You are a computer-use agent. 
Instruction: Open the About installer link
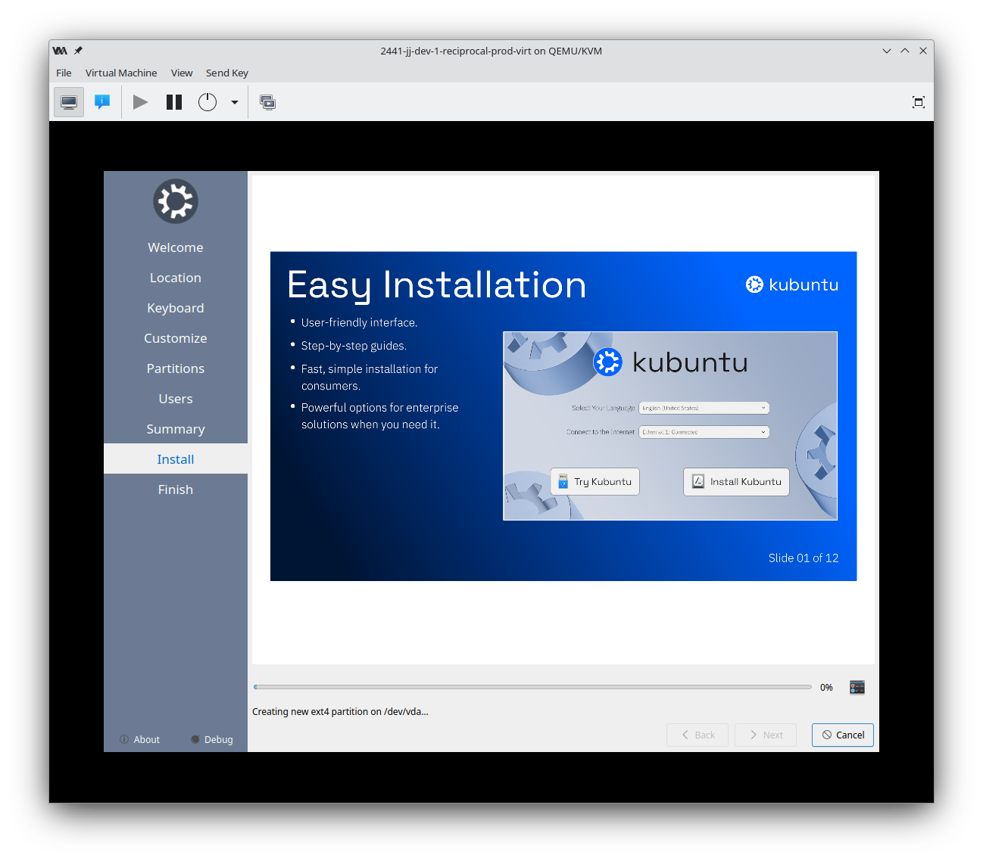(140, 739)
